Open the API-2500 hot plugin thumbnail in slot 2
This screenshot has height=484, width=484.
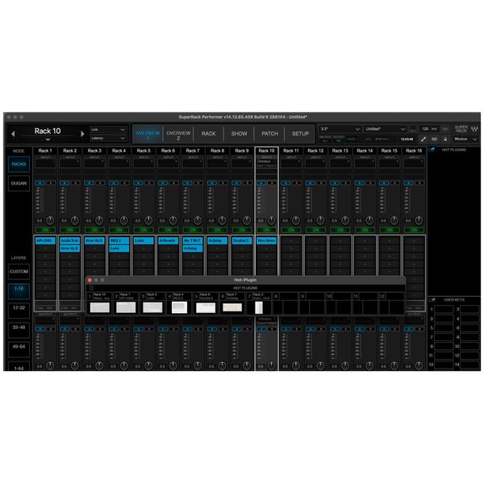point(126,307)
